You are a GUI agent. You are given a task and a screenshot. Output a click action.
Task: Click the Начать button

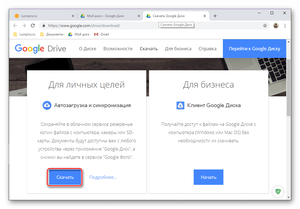208,177
